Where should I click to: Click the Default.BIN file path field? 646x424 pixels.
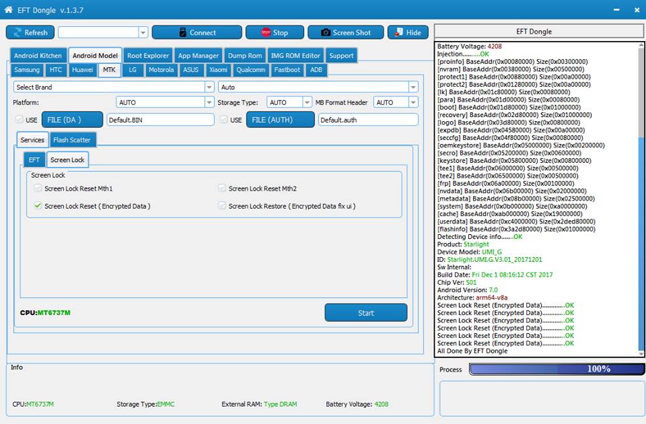[x=160, y=120]
